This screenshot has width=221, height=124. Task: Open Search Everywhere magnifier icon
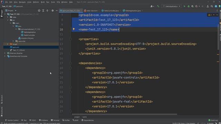tap(212, 6)
